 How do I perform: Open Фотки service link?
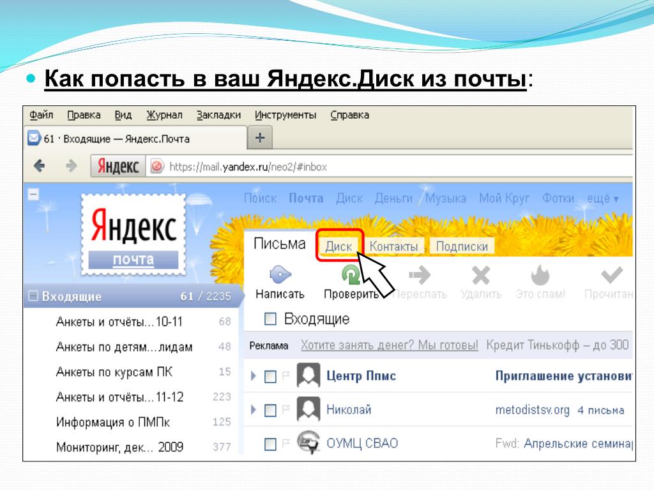[x=558, y=198]
